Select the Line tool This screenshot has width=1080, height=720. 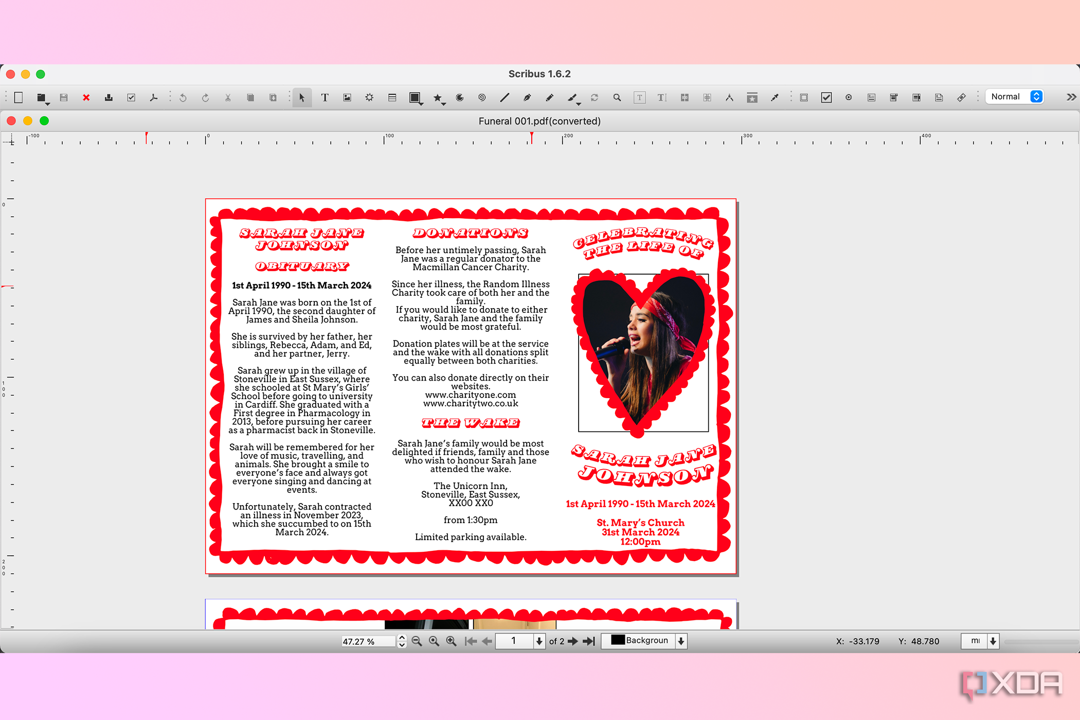[505, 98]
